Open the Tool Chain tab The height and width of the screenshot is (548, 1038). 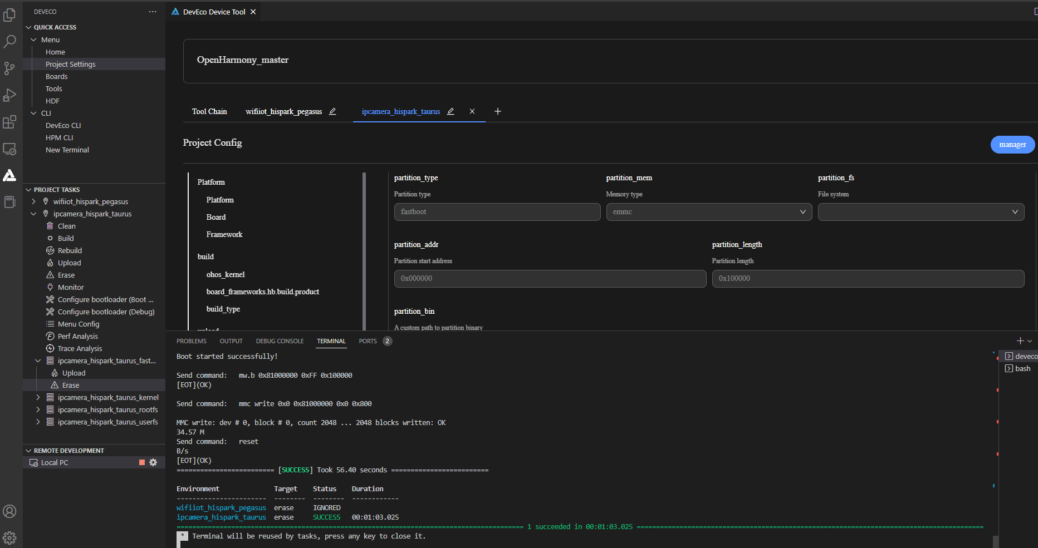coord(209,111)
